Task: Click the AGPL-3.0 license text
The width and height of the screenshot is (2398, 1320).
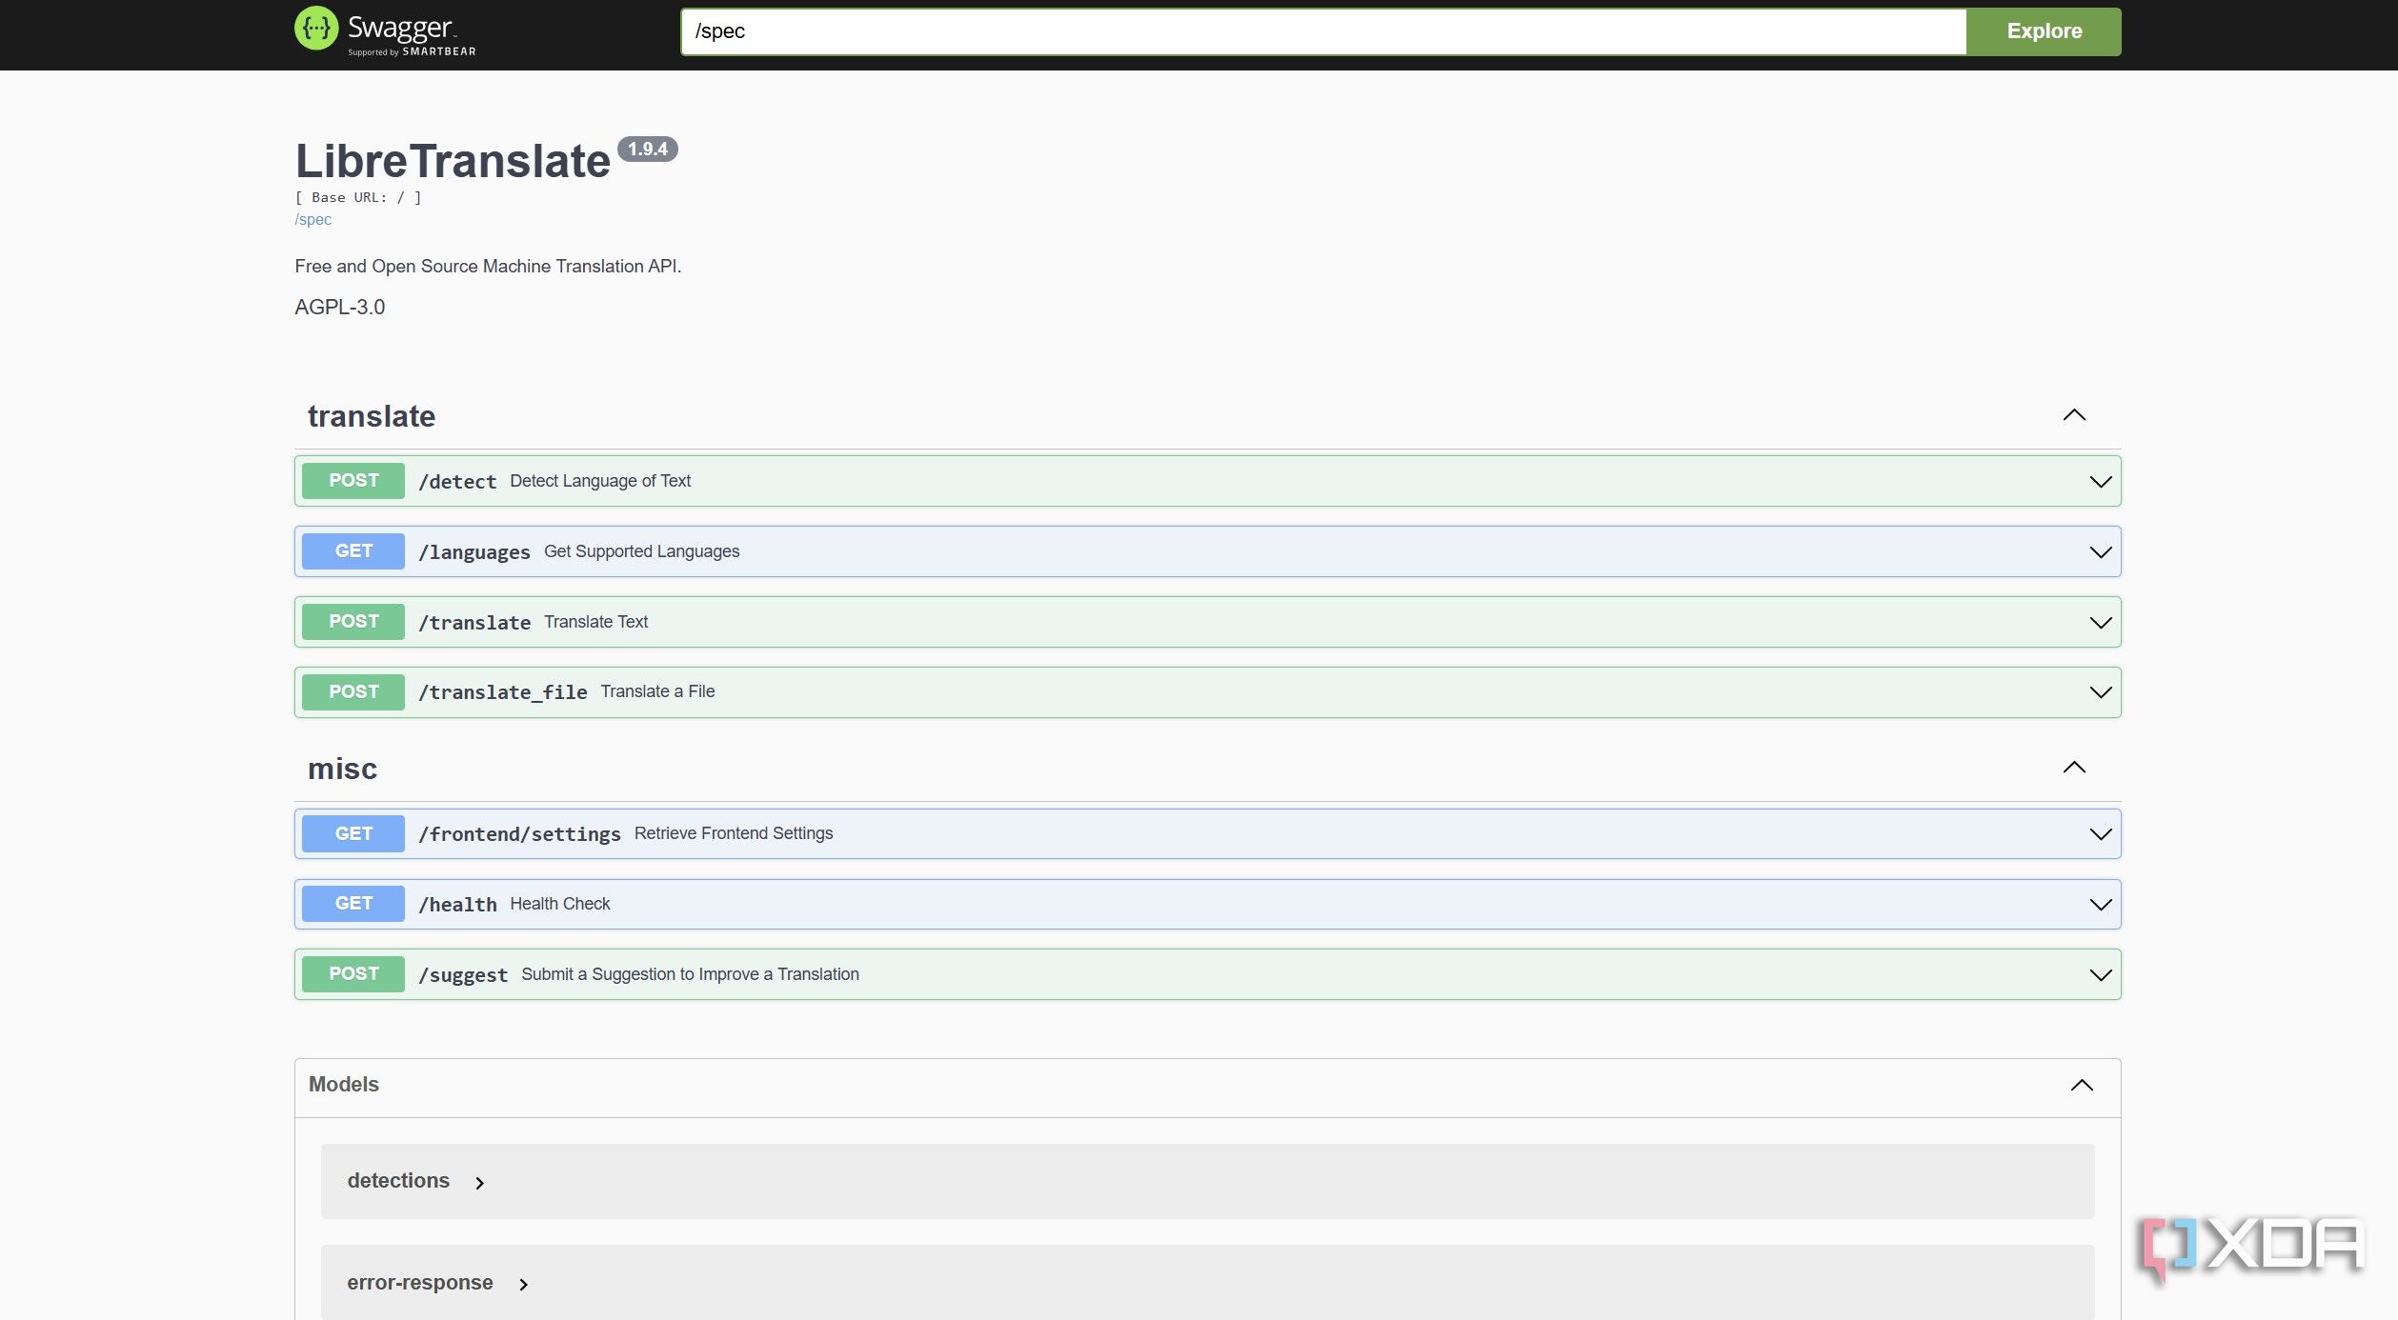Action: (x=340, y=307)
